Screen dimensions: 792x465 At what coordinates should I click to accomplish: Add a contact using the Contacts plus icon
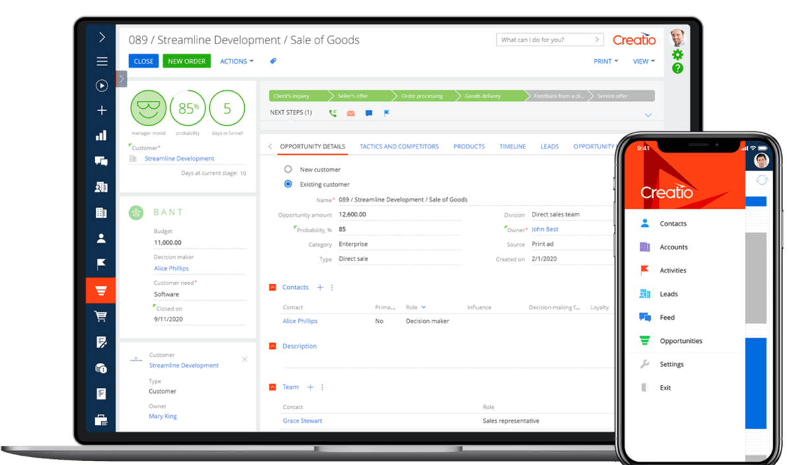click(x=320, y=288)
